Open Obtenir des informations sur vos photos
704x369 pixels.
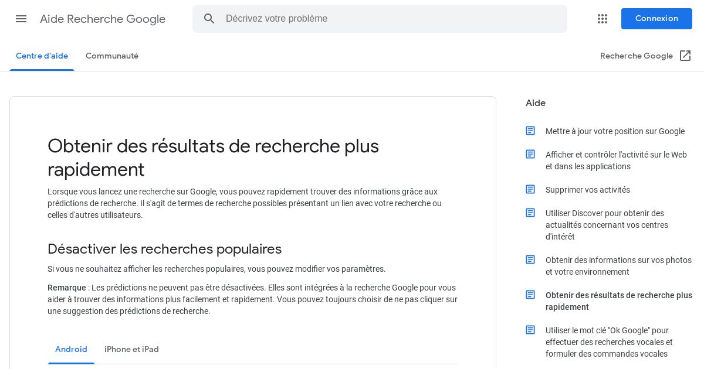point(618,266)
